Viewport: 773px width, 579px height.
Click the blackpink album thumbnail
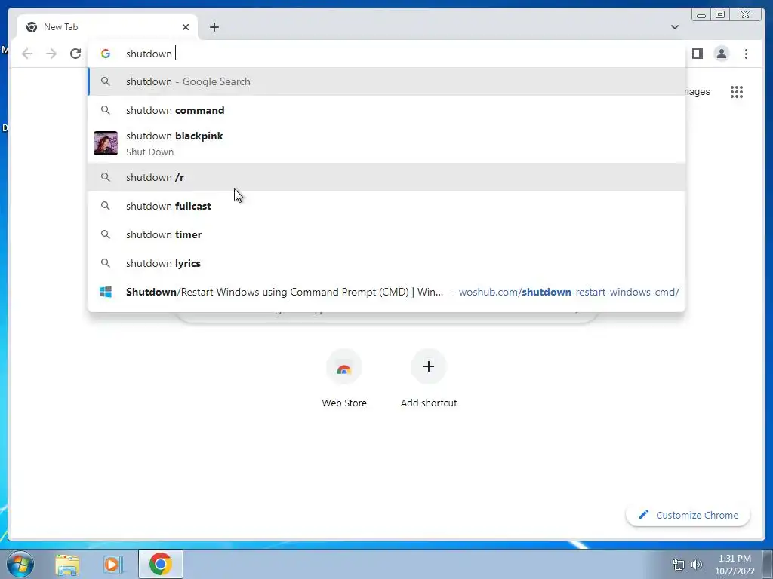pyautogui.click(x=106, y=143)
